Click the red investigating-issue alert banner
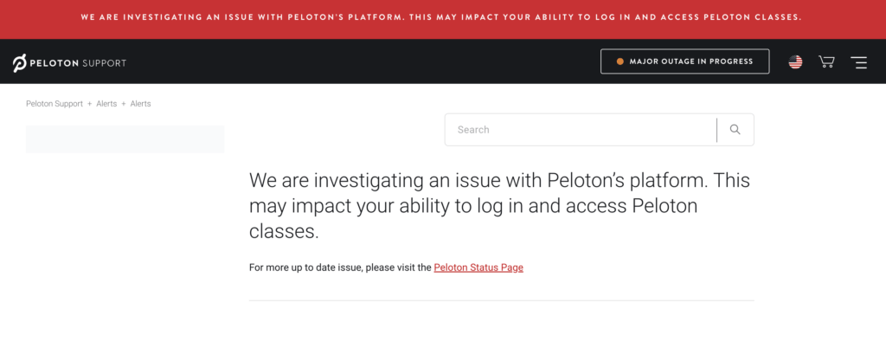The image size is (886, 348). click(x=443, y=19)
